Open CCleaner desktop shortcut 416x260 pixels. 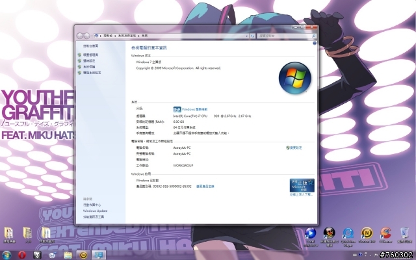[x=385, y=235]
